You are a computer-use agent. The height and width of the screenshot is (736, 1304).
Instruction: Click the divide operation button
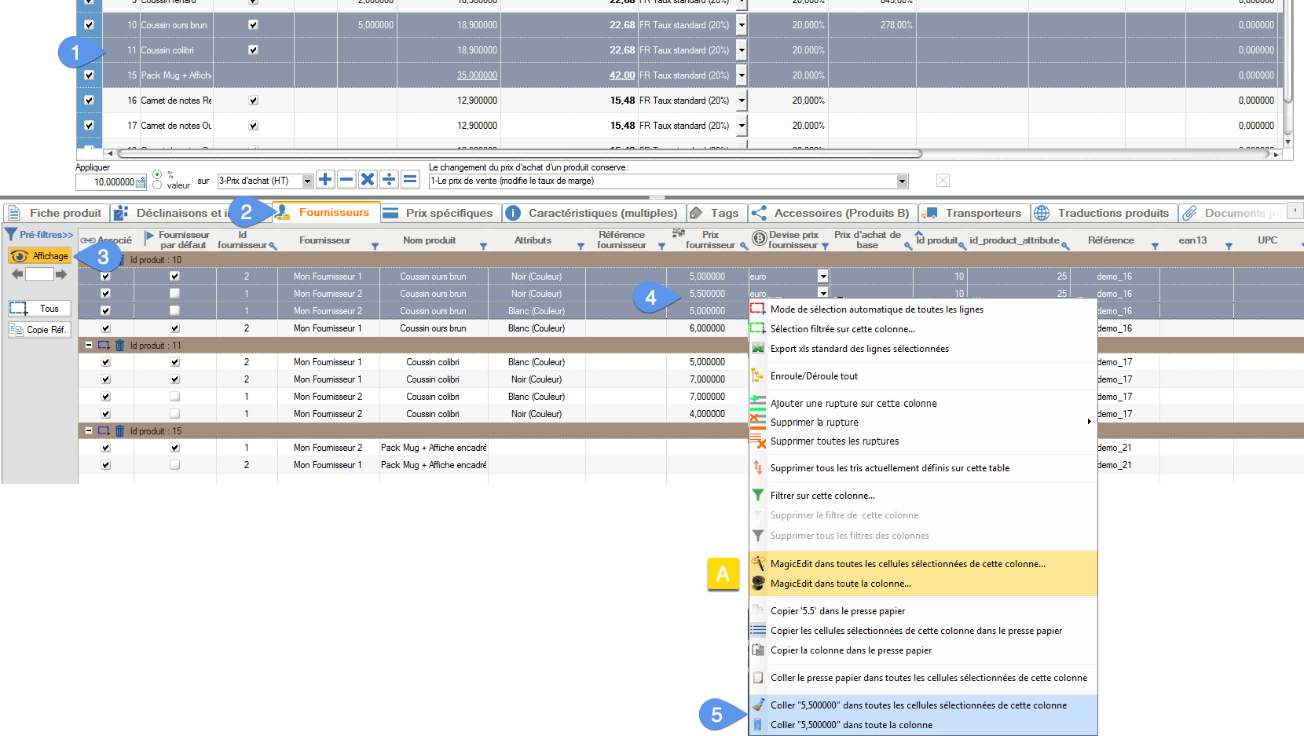[389, 180]
